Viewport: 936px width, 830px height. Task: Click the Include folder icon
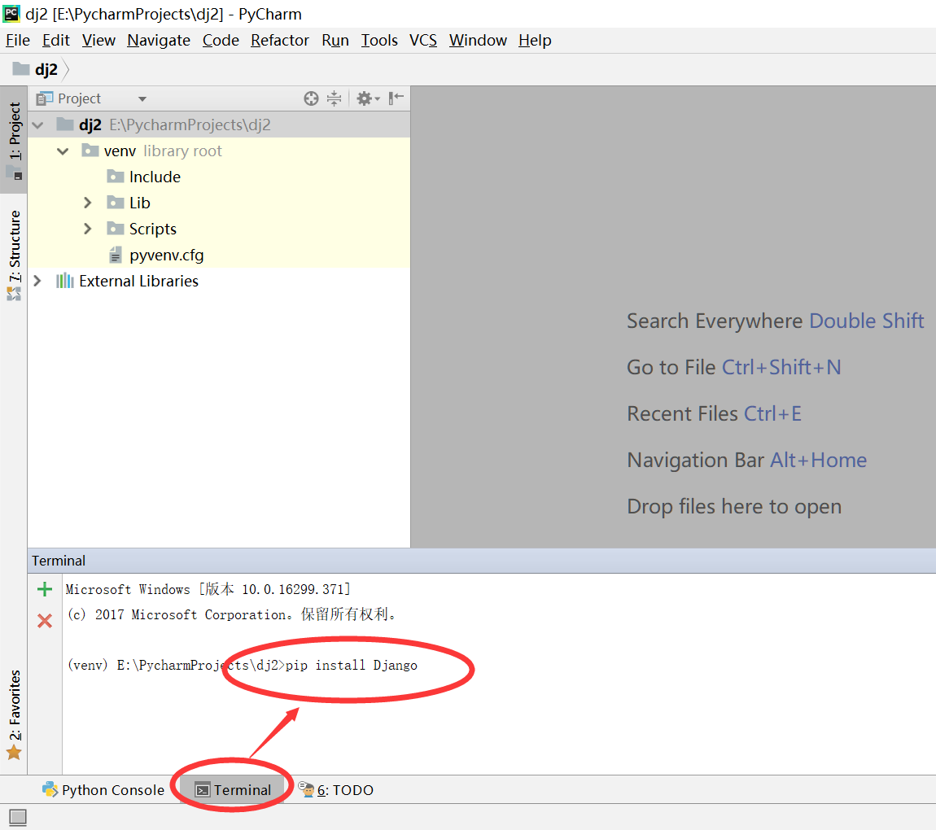point(116,177)
